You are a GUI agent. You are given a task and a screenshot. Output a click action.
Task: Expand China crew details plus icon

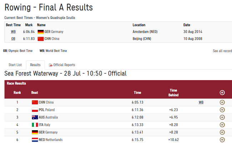222,102
